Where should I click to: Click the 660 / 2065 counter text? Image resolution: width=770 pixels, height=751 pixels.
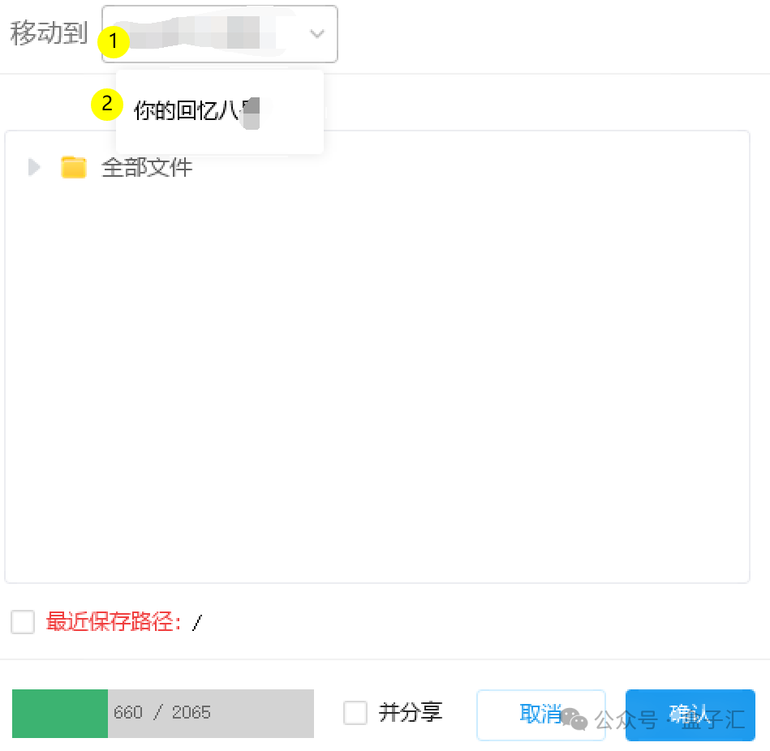162,713
